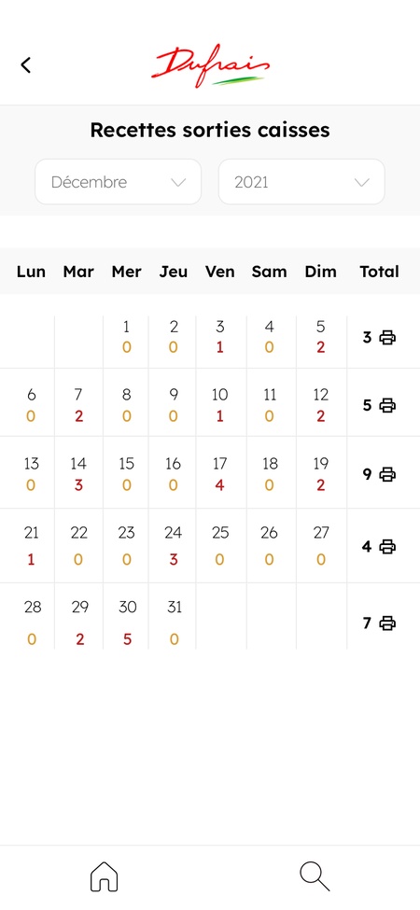Screen dimensions: 420x910
Task: Select December 7 with 2 entries
Action: pyautogui.click(x=78, y=404)
